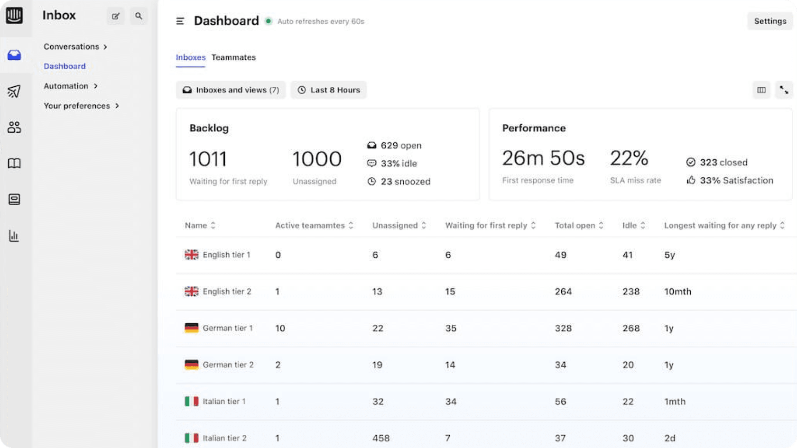Open the English tier 1 inbox row

click(486, 255)
